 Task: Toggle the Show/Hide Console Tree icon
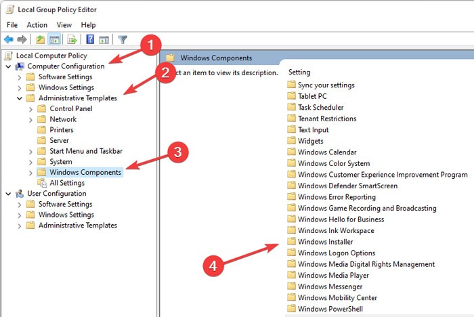click(x=54, y=39)
